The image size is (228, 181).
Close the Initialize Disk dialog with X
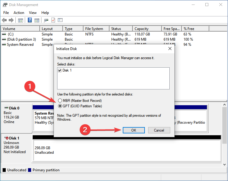click(170, 49)
